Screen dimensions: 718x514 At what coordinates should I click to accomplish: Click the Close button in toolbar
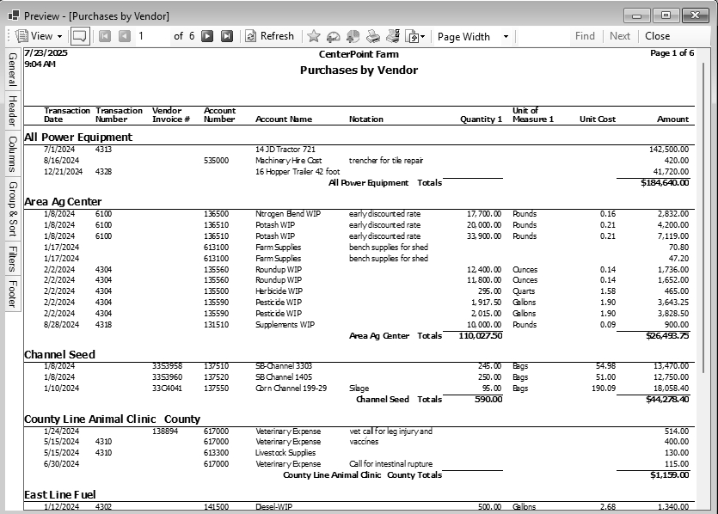tap(658, 36)
